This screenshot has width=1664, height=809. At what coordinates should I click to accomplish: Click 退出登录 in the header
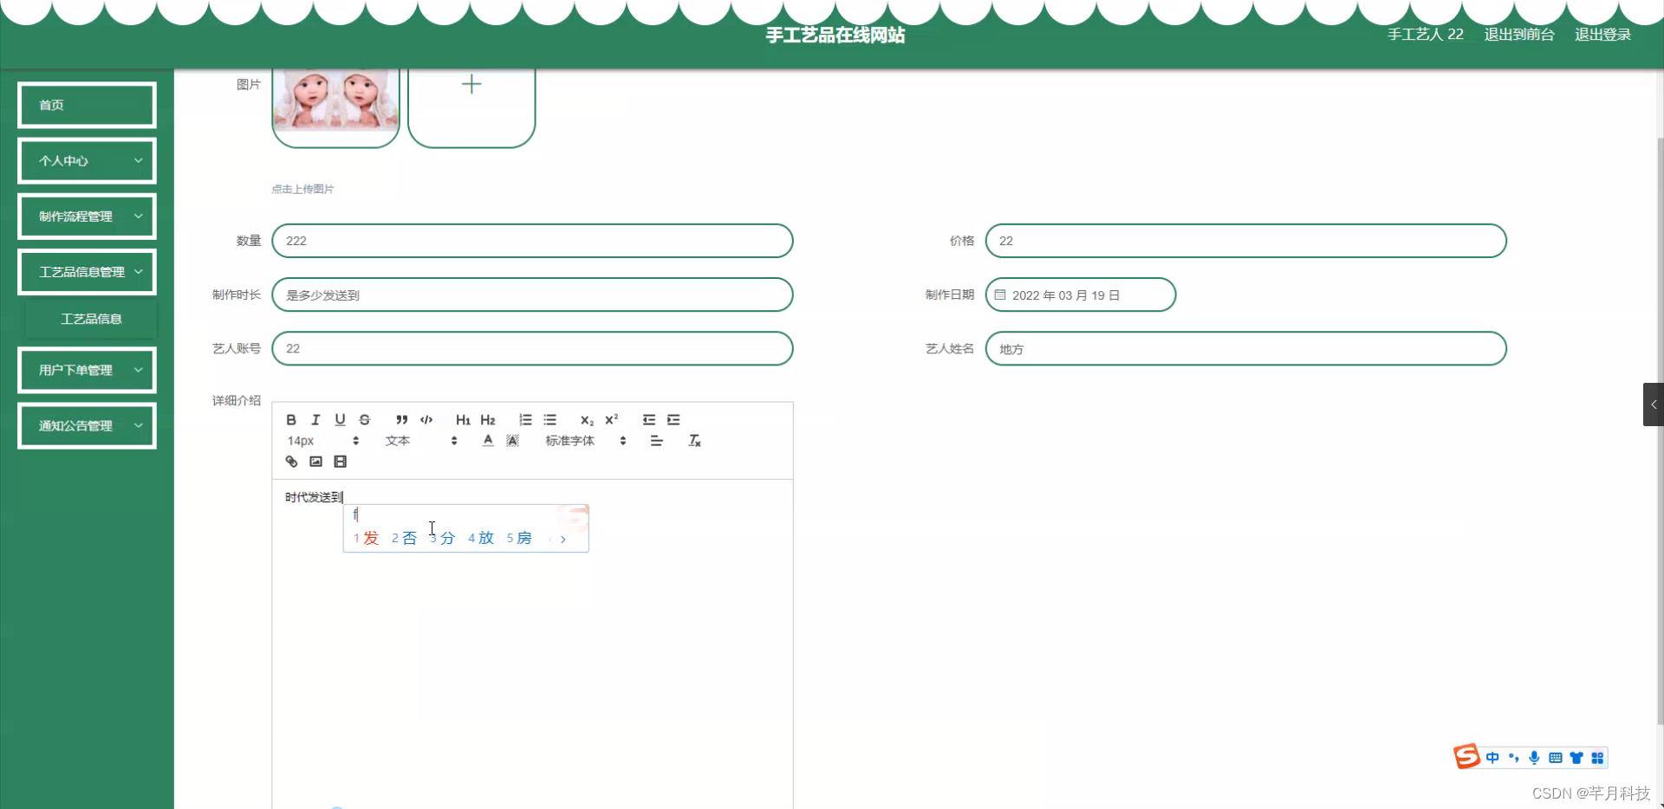[1602, 34]
